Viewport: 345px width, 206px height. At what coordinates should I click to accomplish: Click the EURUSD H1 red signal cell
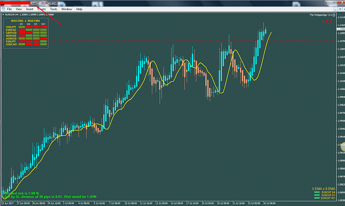click(x=22, y=30)
